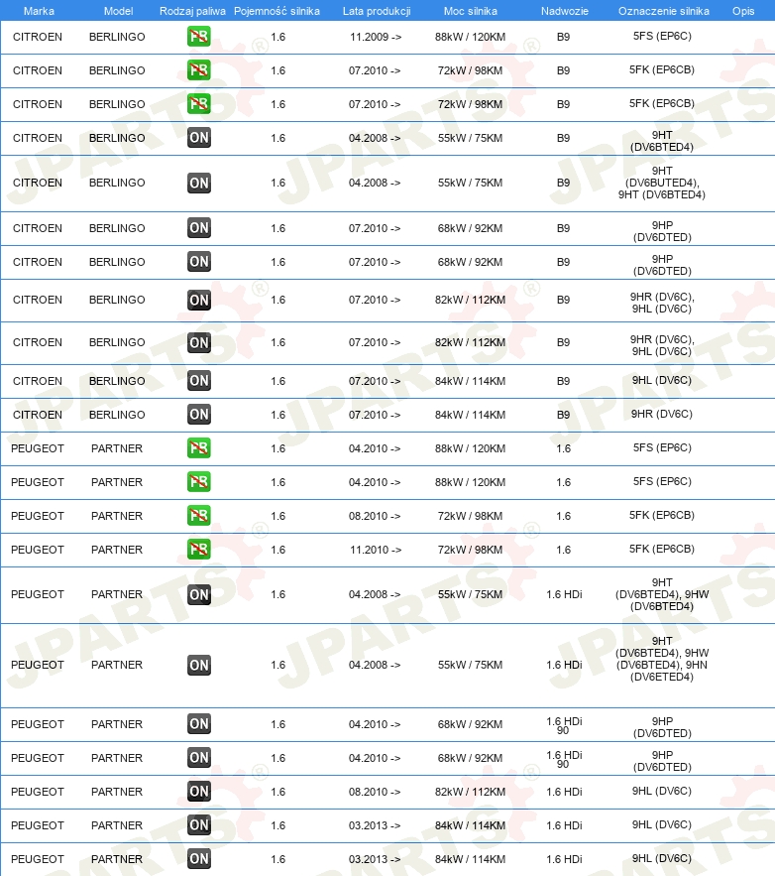Click the ON diesel icon in the 9HT (DV6BUTED4) Berlingo row
The width and height of the screenshot is (775, 876).
point(198,184)
